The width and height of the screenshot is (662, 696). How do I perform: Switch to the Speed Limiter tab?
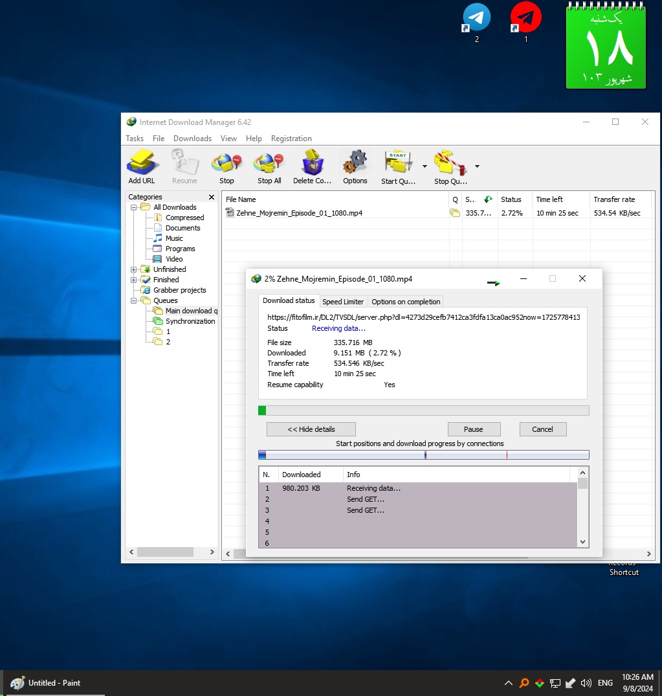click(343, 302)
